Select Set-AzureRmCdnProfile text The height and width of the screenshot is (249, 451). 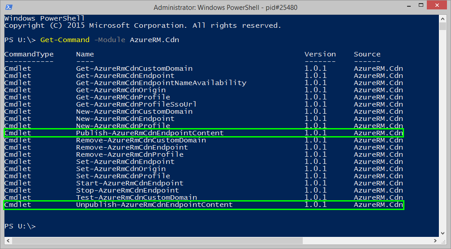point(123,176)
